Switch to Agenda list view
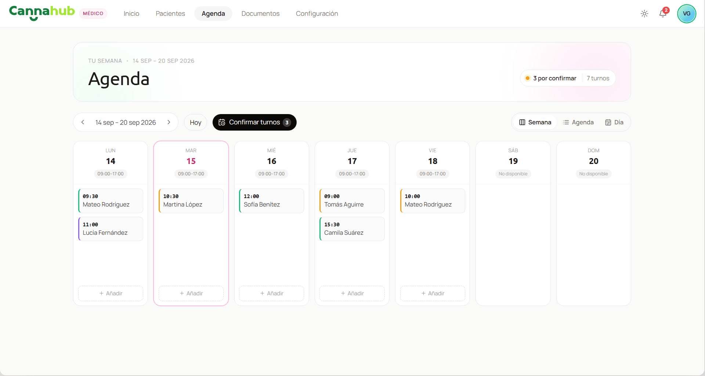Screen dimensions: 705x376 pos(578,122)
